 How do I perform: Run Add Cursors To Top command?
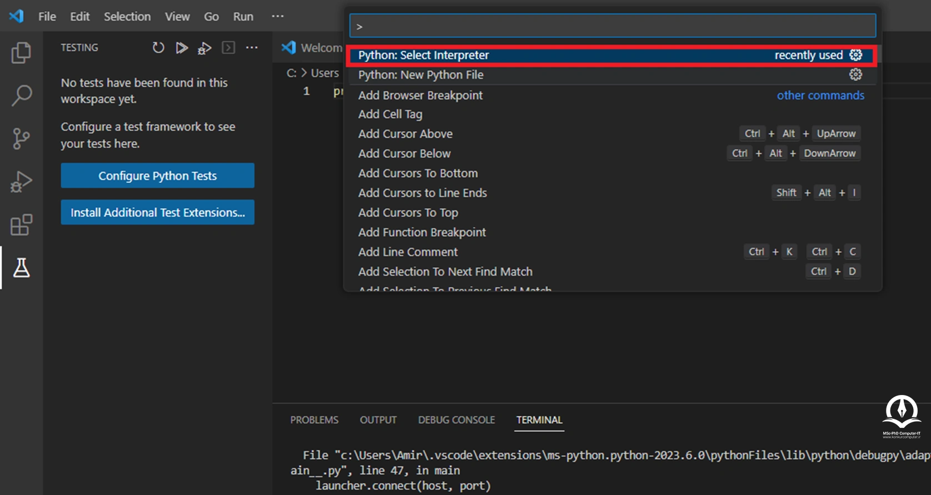click(x=612, y=213)
